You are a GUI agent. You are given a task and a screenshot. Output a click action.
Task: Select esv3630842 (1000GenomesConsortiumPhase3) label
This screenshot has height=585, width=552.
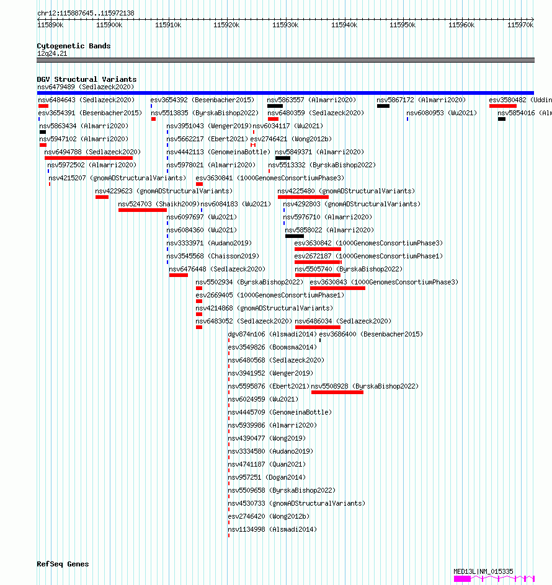click(x=368, y=244)
